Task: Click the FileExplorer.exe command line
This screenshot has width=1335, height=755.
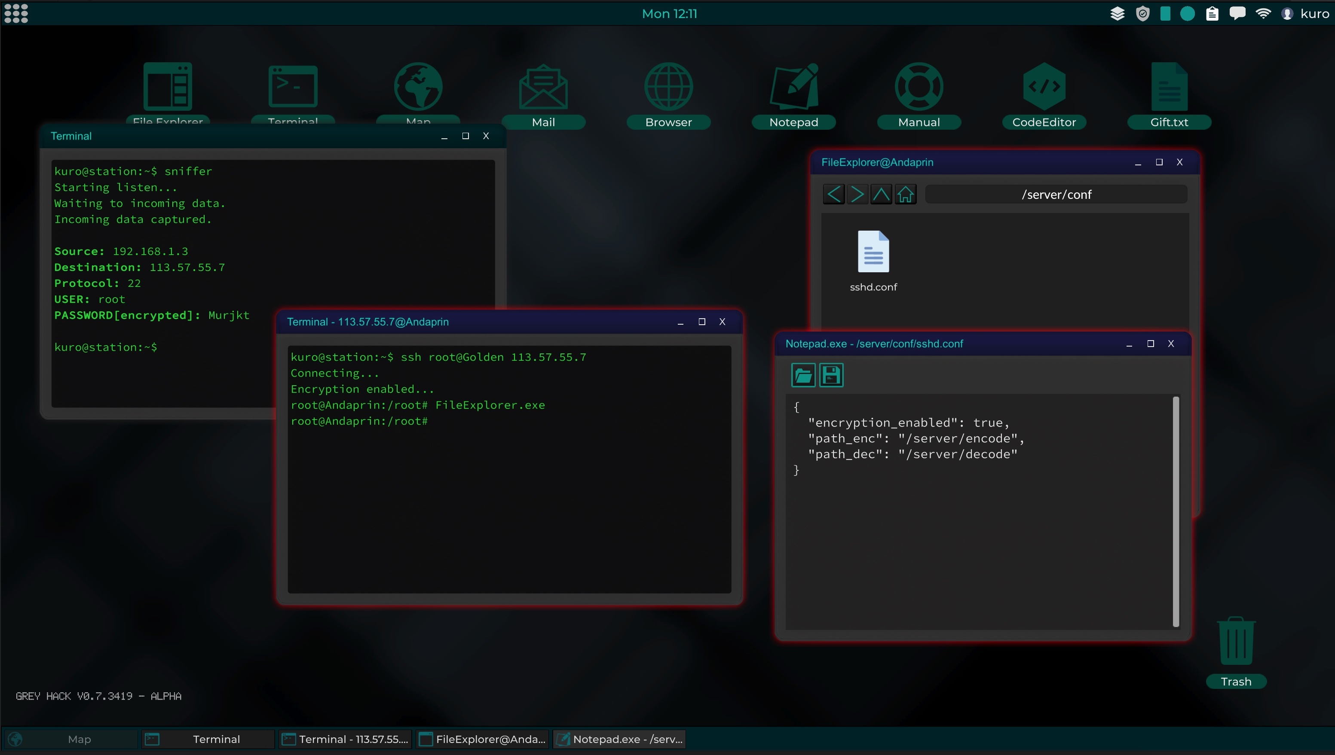Action: pos(418,405)
